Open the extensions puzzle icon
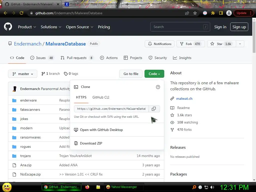Viewport: 256px width, 192px height. 213,13
